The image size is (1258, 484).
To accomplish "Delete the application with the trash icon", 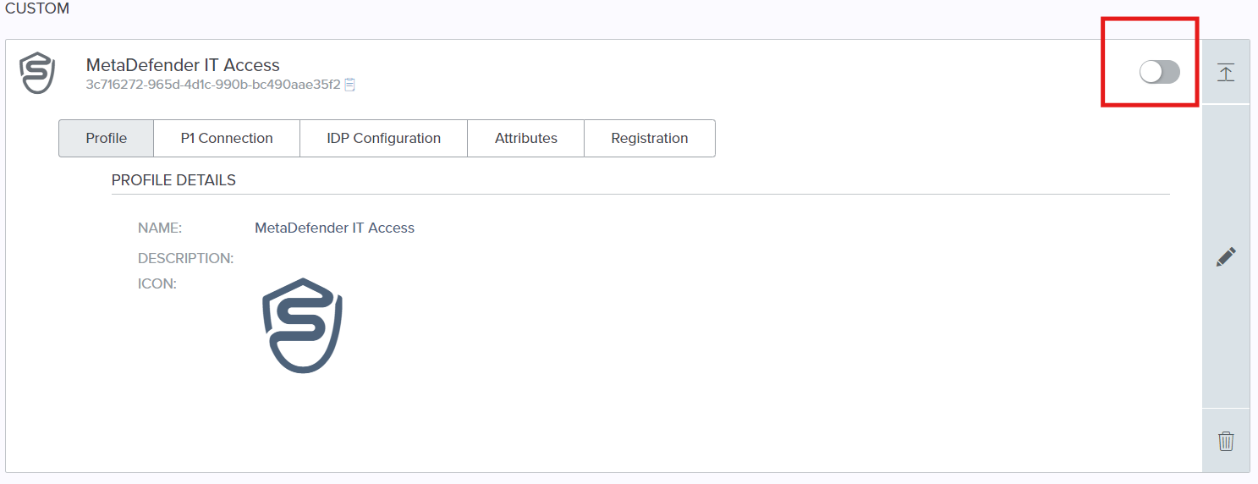I will [x=1226, y=441].
